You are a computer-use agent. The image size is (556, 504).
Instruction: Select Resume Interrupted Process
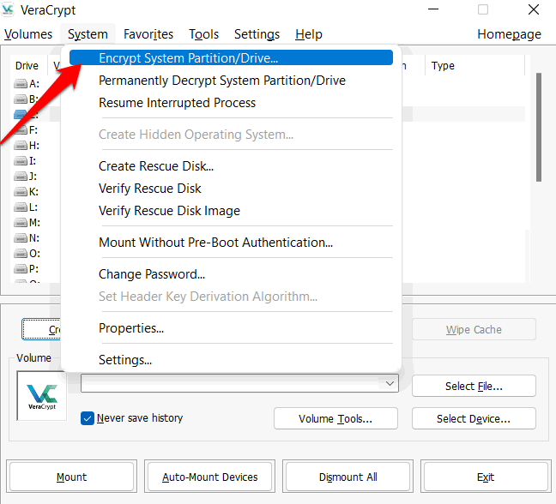coord(231,103)
